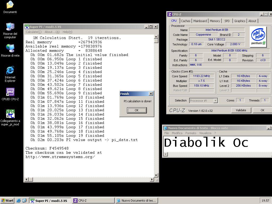This screenshot has width=272, height=204.
Task: Click the Intel Pentium III EB name field
Action: click(x=217, y=30)
